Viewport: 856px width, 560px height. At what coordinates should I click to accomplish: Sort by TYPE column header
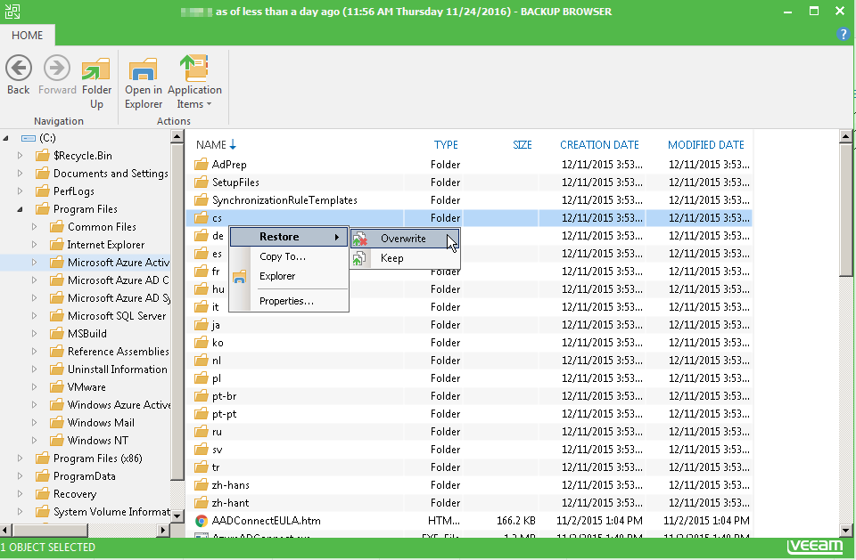coord(446,144)
